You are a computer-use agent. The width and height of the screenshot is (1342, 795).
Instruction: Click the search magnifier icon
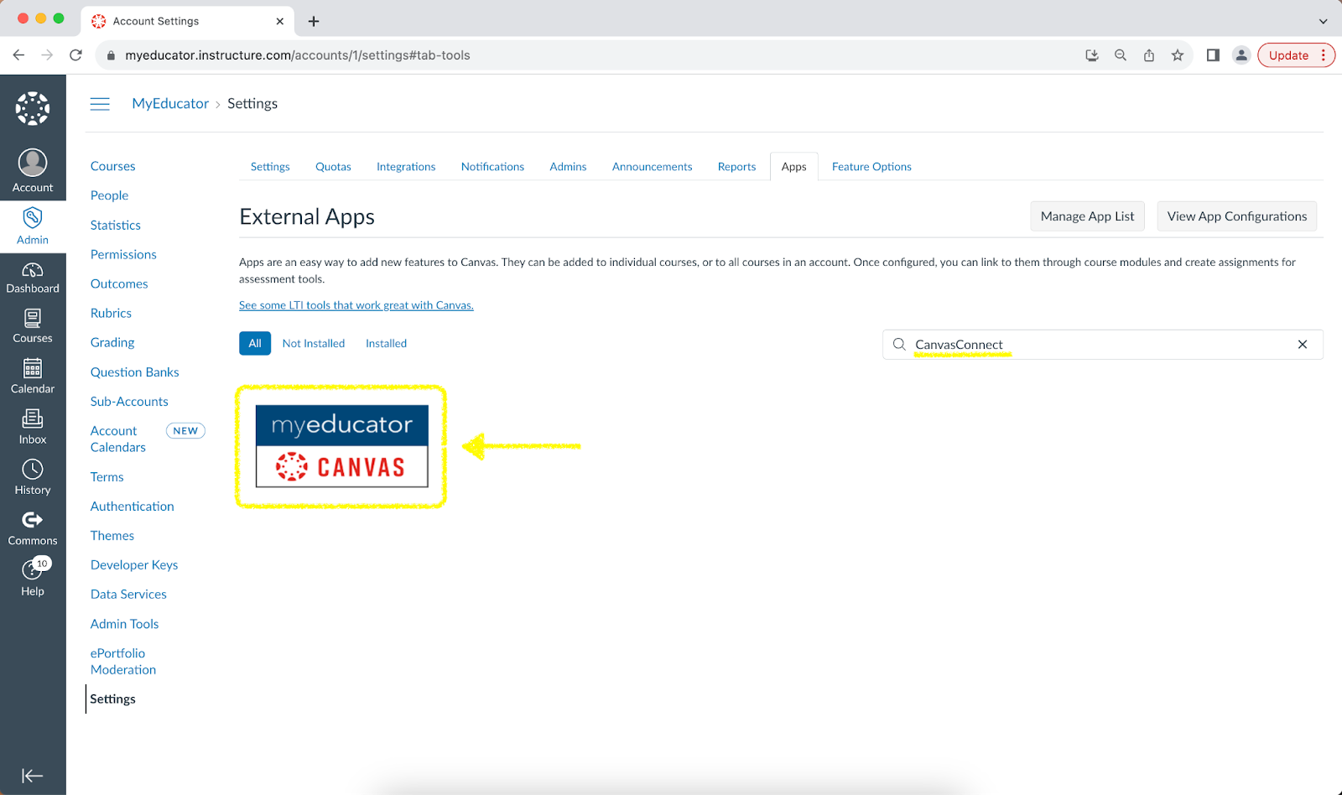tap(899, 345)
